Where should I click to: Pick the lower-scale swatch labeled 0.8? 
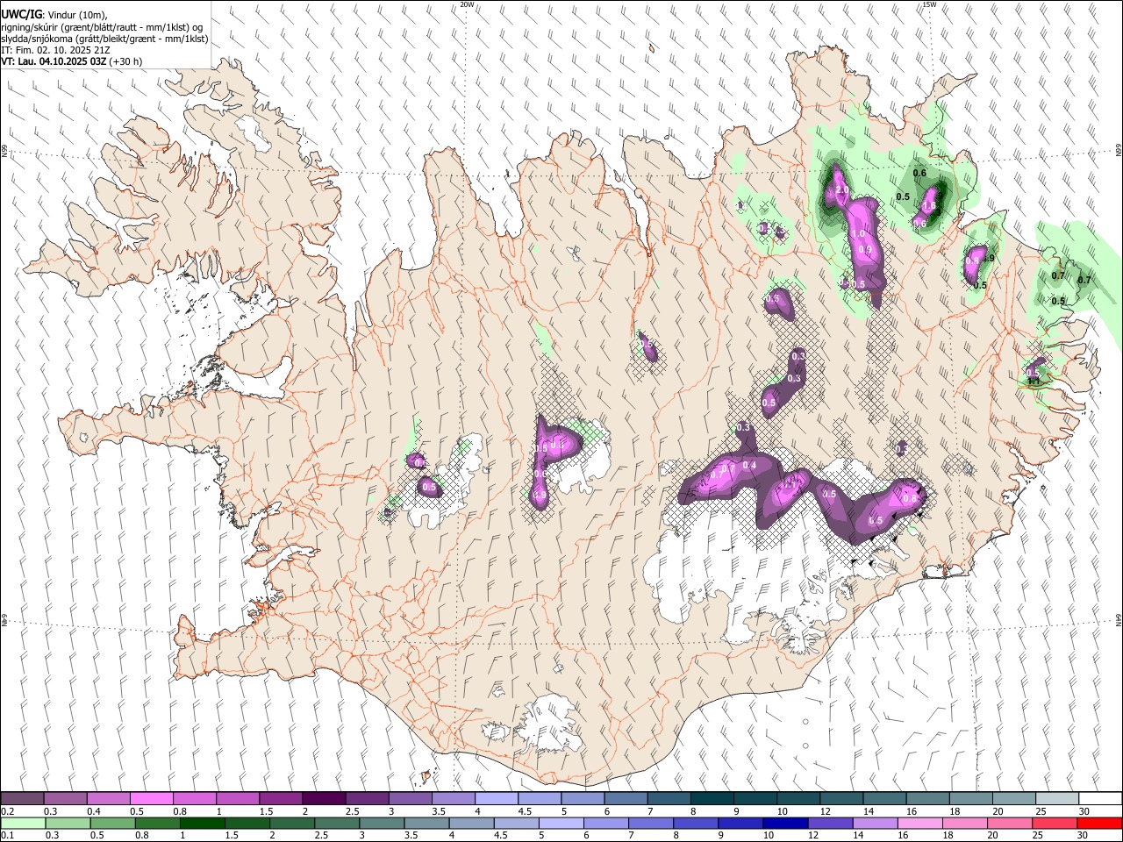point(158,823)
